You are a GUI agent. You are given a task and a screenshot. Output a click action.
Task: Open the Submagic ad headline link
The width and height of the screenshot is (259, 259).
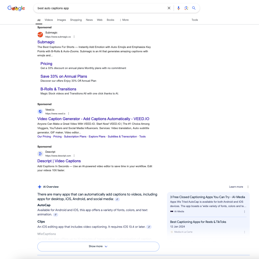(46, 42)
